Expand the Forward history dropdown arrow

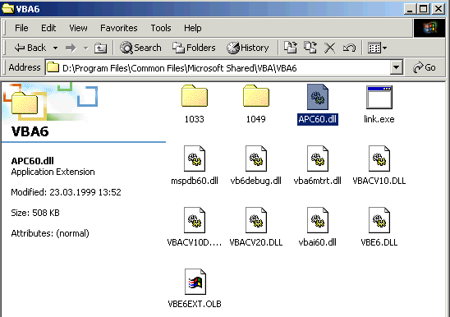[x=85, y=48]
